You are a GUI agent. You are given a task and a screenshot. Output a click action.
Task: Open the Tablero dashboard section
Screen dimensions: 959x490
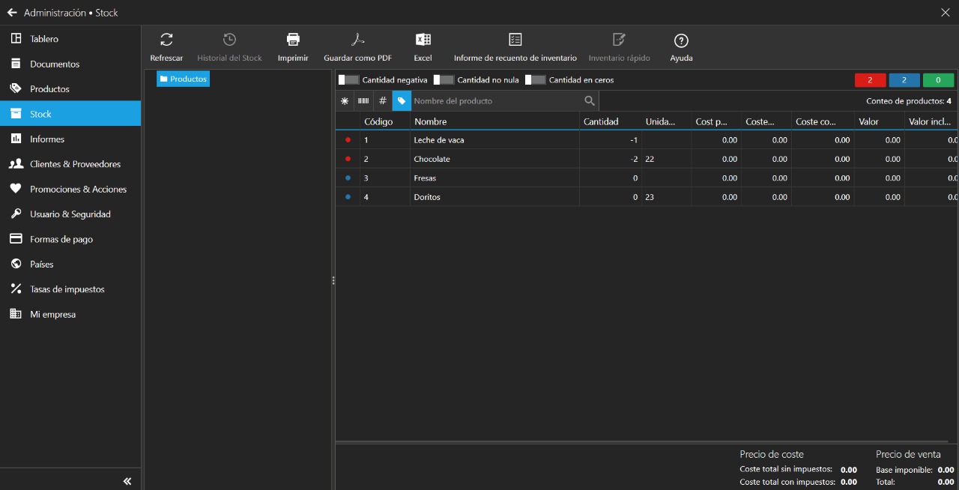[x=70, y=39]
